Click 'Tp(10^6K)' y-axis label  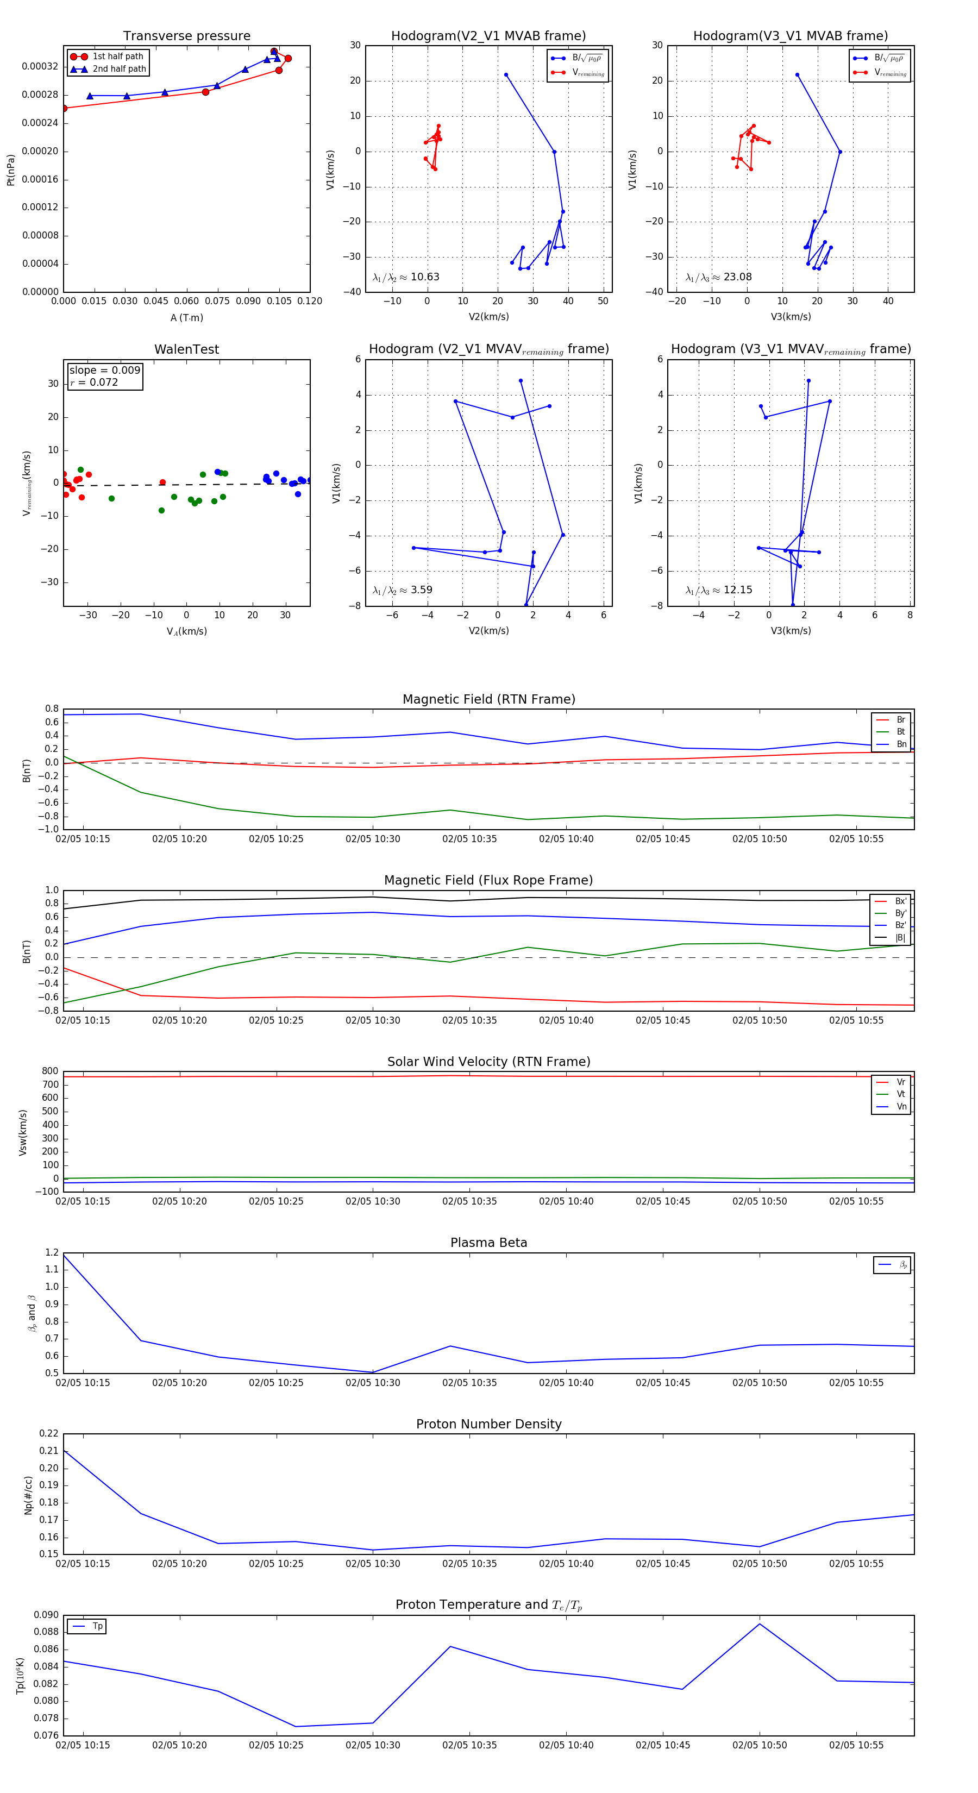tap(20, 1676)
